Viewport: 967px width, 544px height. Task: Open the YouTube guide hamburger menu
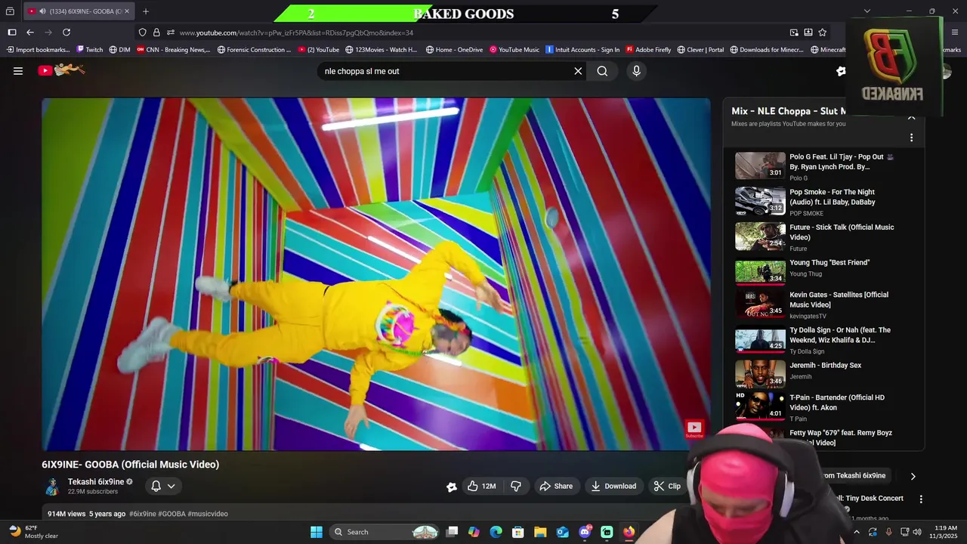[x=18, y=71]
